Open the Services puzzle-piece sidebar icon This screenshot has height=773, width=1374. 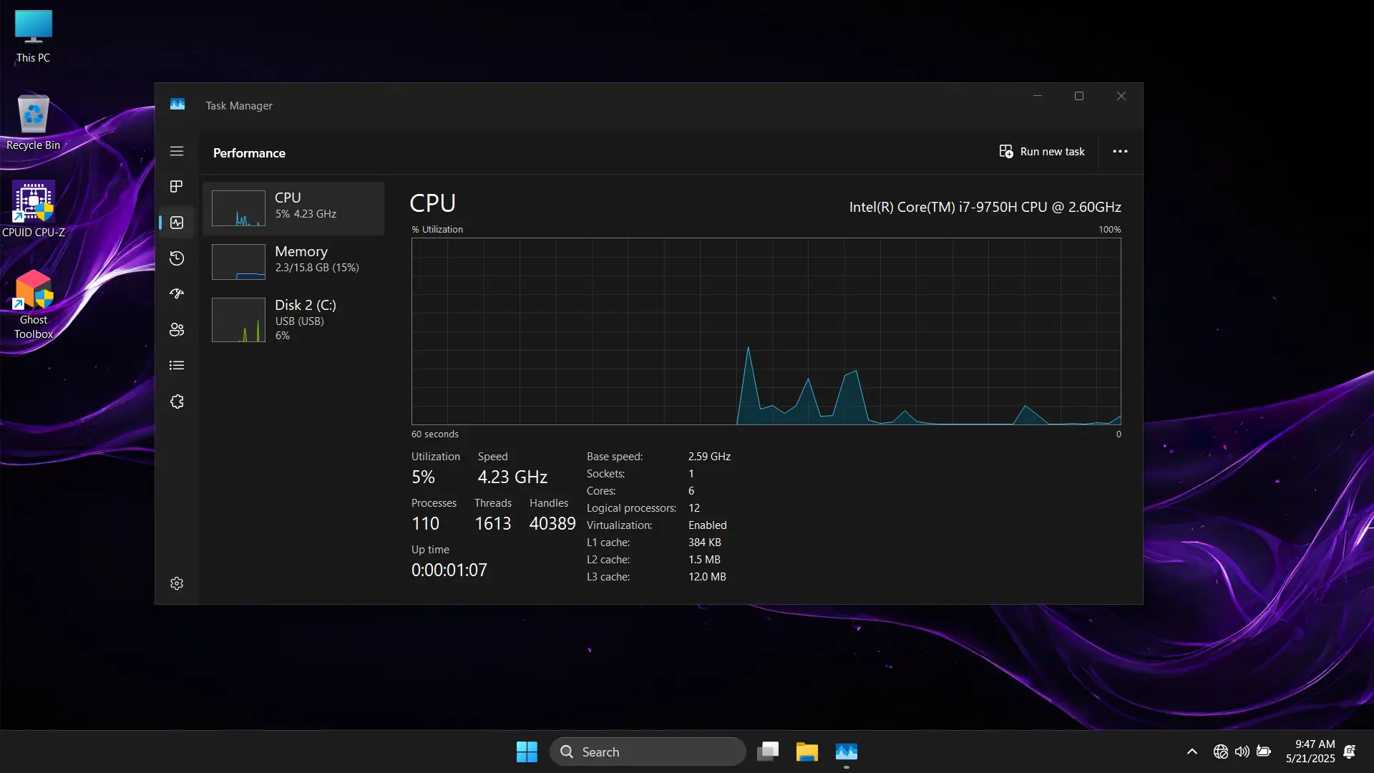tap(177, 402)
